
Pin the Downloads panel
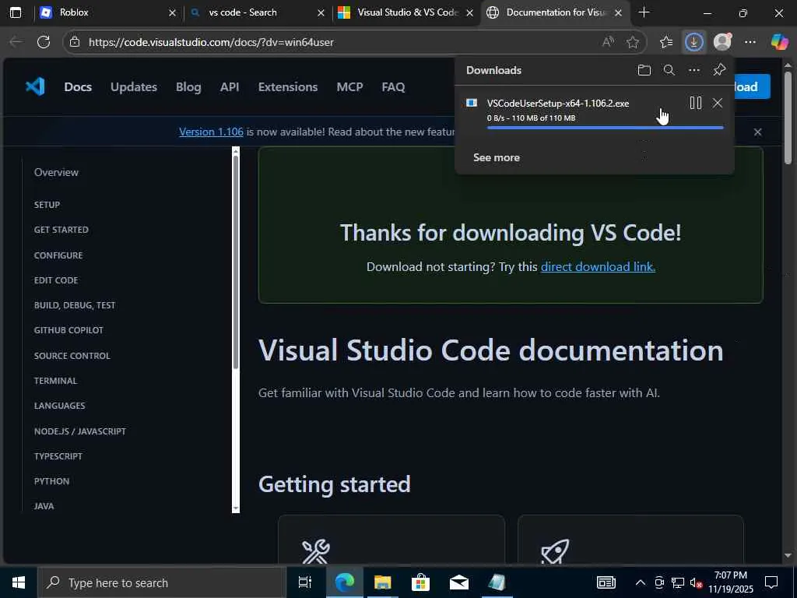719,69
